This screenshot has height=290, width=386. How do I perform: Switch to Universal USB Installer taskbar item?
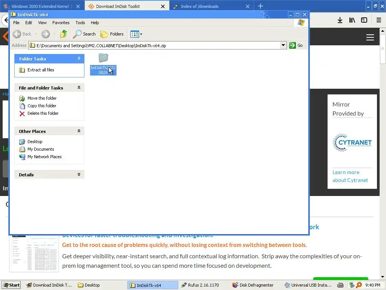pos(308,285)
